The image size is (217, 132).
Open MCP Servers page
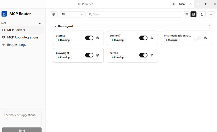(x=22, y=30)
